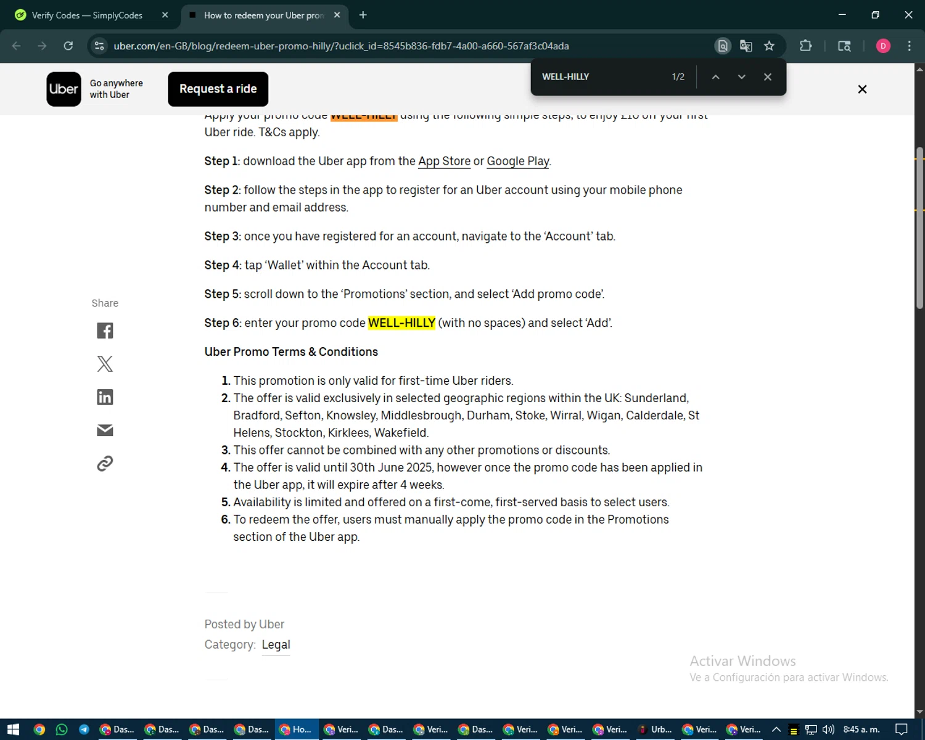Open Telegram from the taskbar
The width and height of the screenshot is (925, 740).
[x=84, y=730]
